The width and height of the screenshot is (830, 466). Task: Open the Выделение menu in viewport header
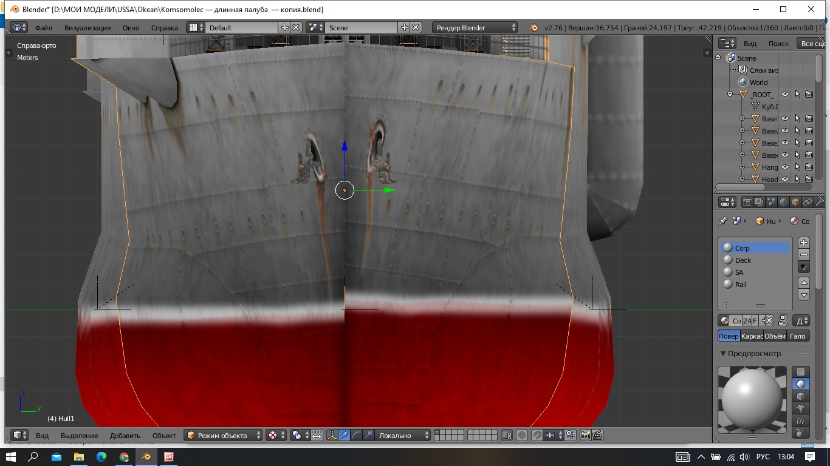point(79,435)
